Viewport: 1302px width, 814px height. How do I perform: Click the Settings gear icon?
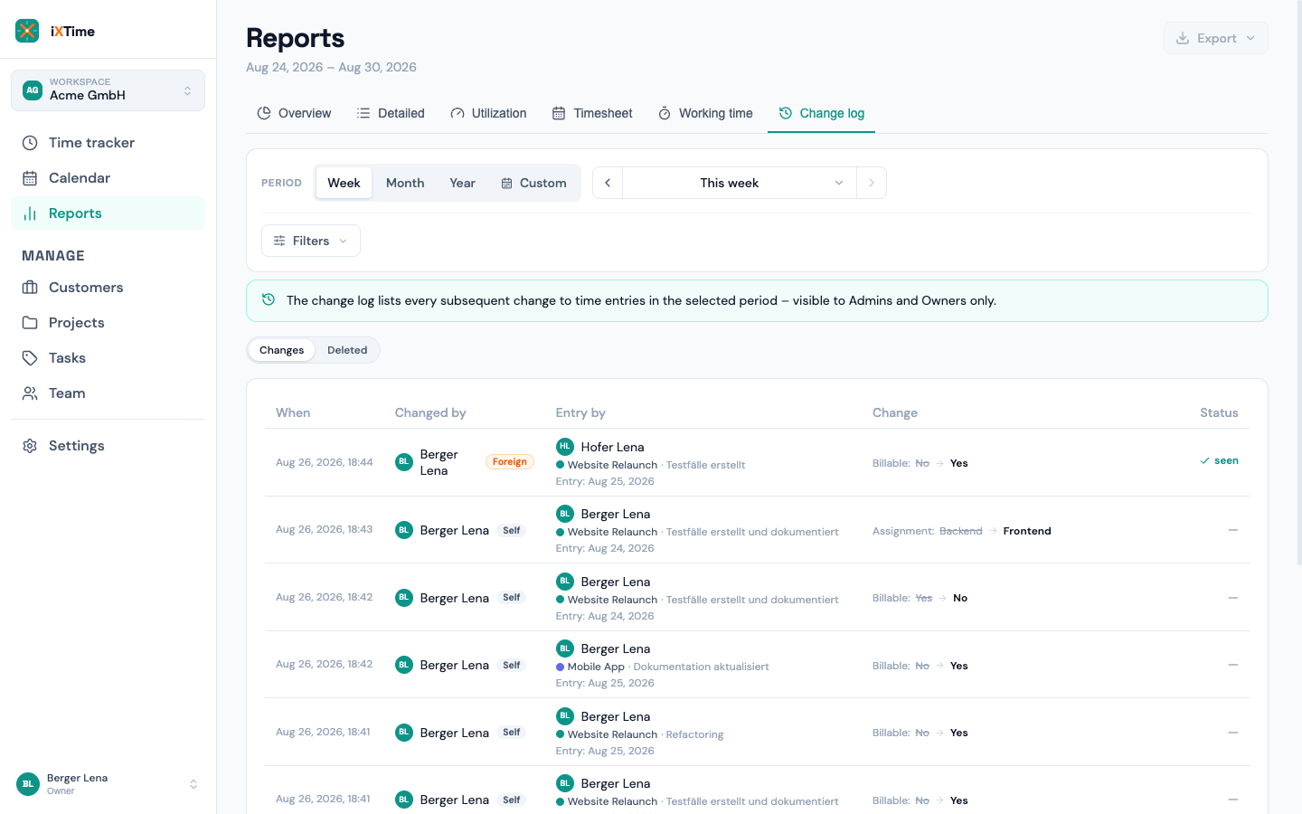(x=30, y=446)
